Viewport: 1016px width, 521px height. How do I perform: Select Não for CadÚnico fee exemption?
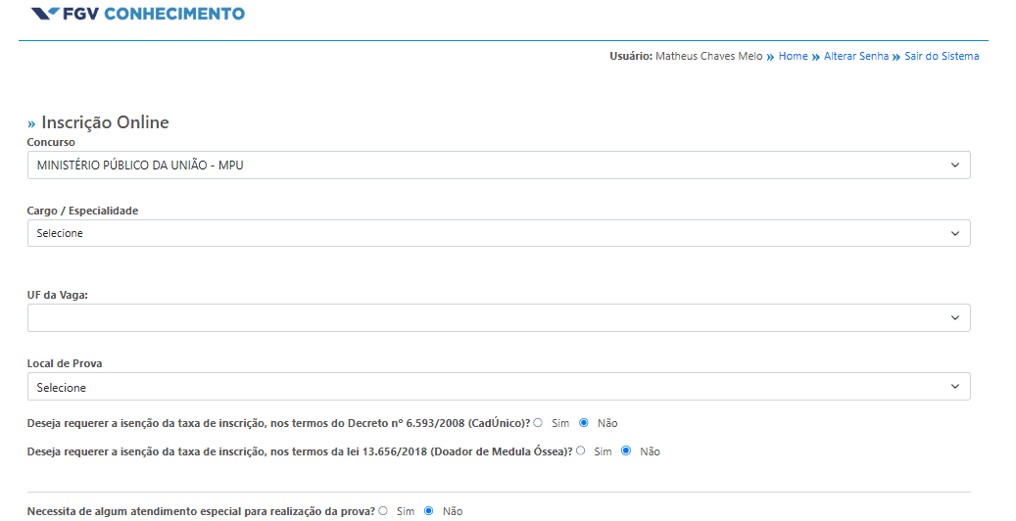[584, 422]
